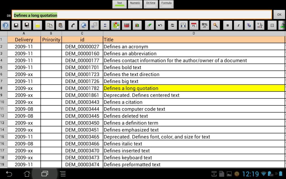This screenshot has height=179, width=286.
Task: Select column D header
Action: 194,34
